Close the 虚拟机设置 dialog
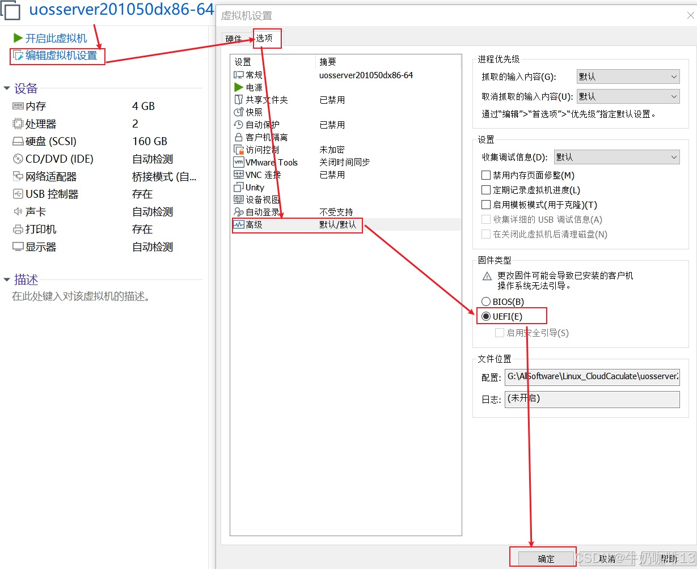This screenshot has height=569, width=697. tap(690, 15)
